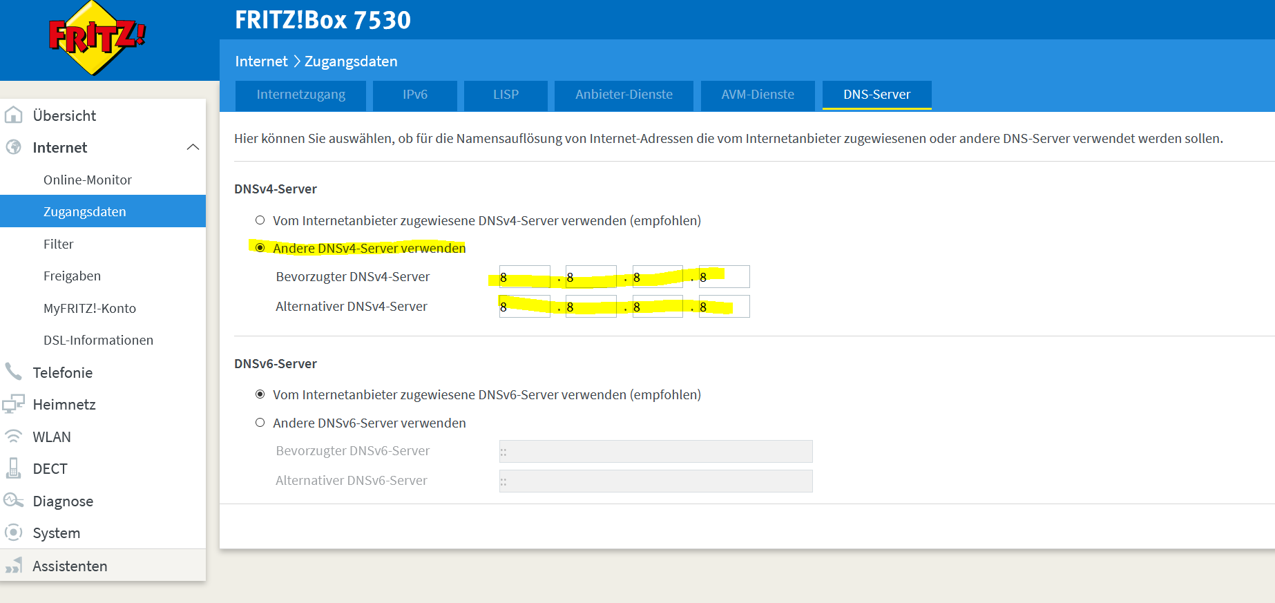Select the DNS-Server tab

[x=876, y=95]
